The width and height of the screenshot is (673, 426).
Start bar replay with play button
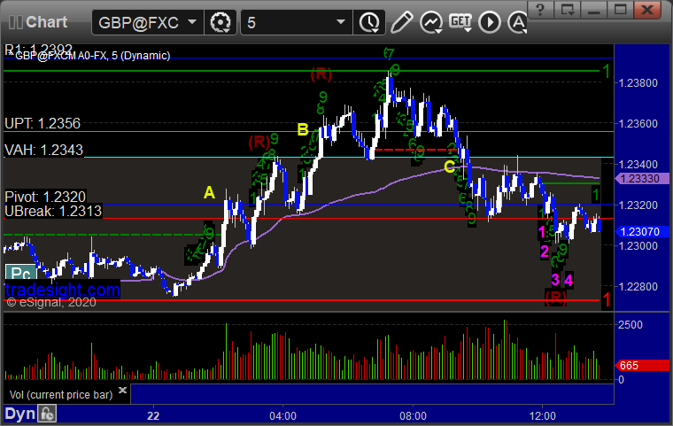tap(490, 22)
